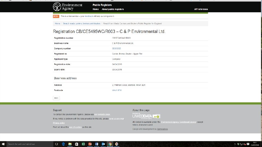Click the Company number row label
Viewport: 262px width, 147px height.
click(62, 48)
